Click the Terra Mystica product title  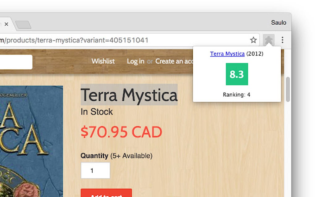click(129, 95)
